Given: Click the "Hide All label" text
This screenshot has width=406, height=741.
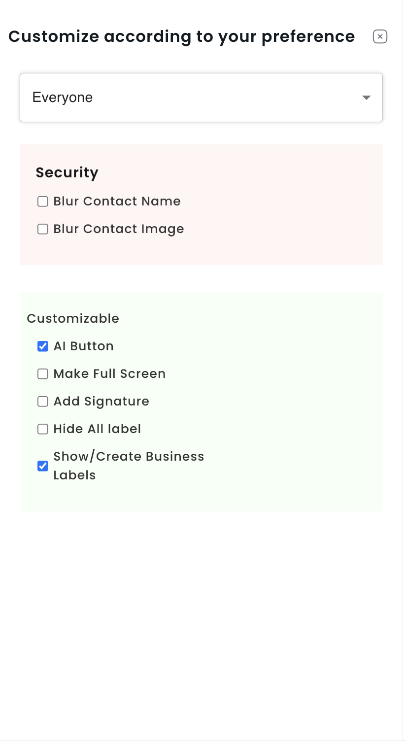Looking at the screenshot, I should tap(97, 429).
